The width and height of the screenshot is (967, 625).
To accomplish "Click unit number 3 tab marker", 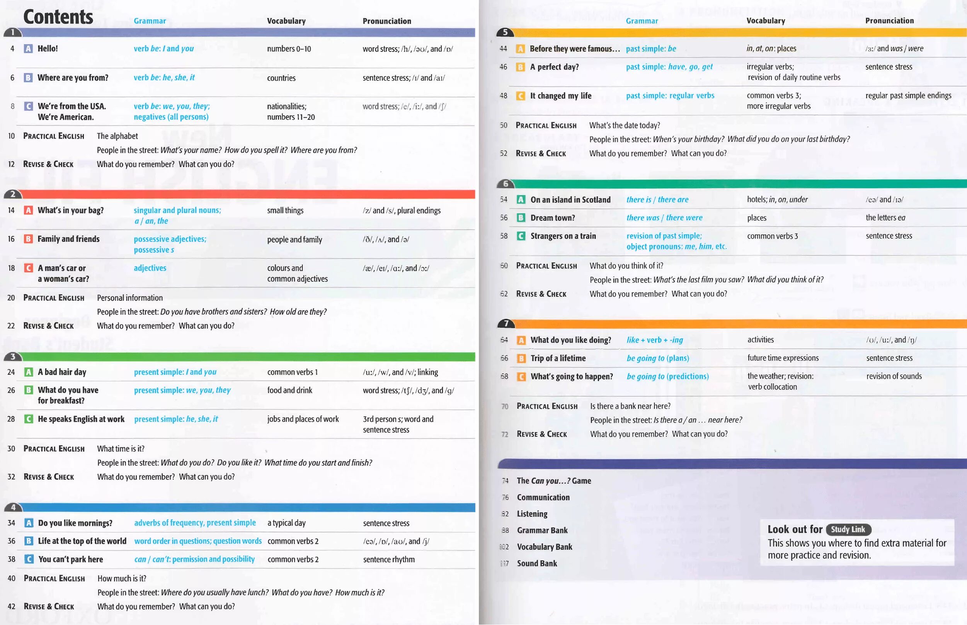I will point(13,357).
